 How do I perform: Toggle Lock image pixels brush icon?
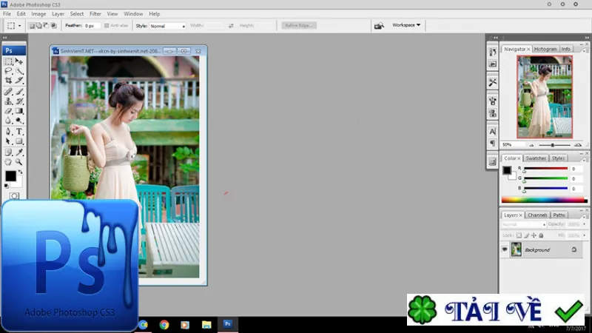(x=526, y=235)
